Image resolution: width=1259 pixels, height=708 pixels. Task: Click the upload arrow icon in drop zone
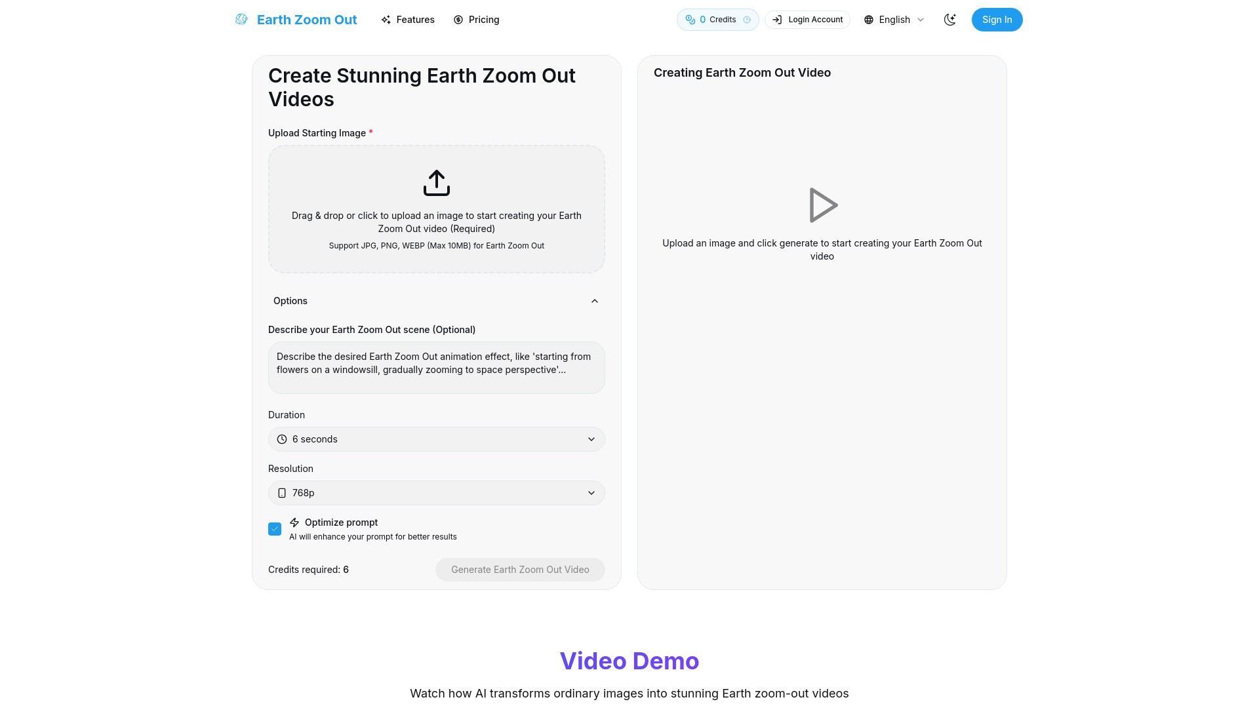tap(436, 182)
